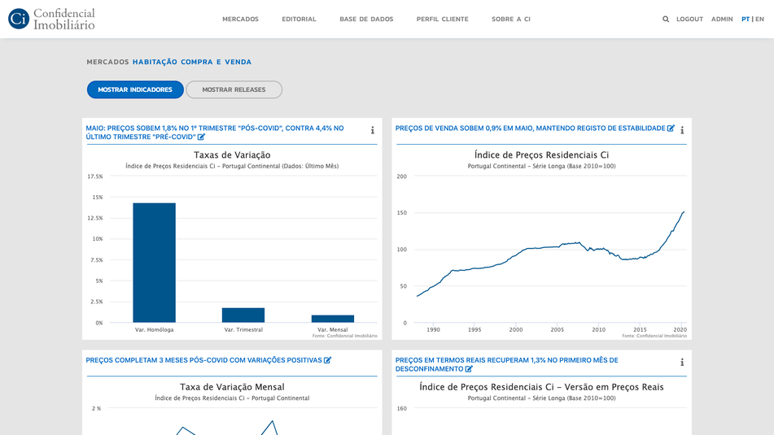Click the edit icon after the "PREÇOS COMPLETAM 3 MESES" headline

pyautogui.click(x=327, y=360)
